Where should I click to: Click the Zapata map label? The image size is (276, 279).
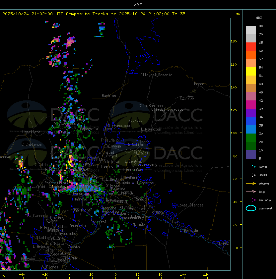pos(74,247)
